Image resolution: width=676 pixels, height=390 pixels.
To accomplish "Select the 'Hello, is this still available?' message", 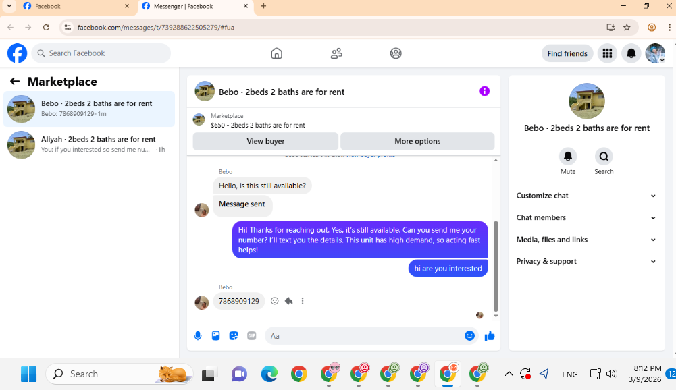I will (262, 186).
